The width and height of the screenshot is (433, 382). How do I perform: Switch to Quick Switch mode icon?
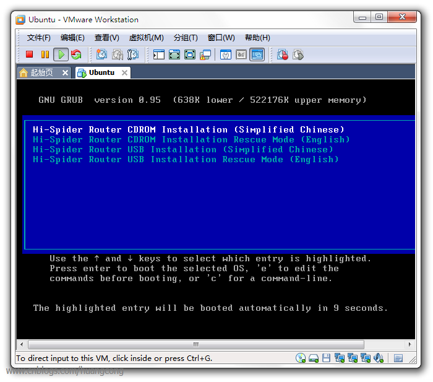(174, 54)
